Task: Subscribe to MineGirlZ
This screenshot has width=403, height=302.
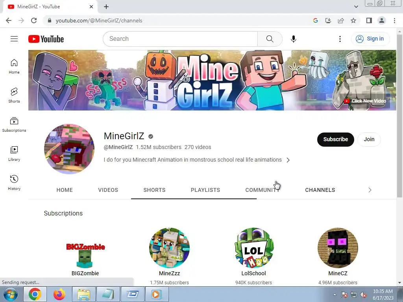Action: pos(335,140)
